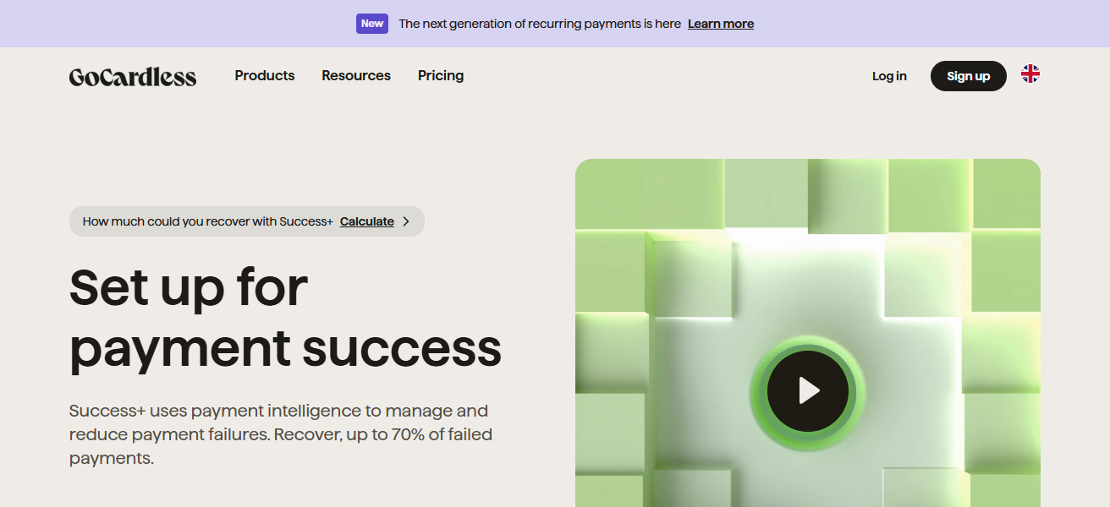Image resolution: width=1110 pixels, height=507 pixels.
Task: Click the purple New badge
Action: click(x=371, y=23)
